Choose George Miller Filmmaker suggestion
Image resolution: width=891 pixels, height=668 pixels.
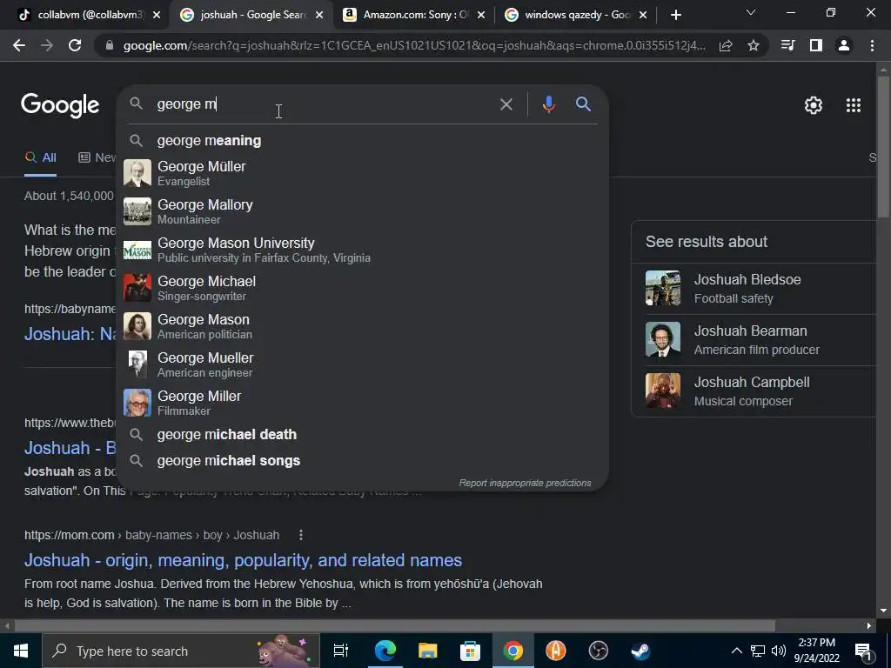click(363, 403)
